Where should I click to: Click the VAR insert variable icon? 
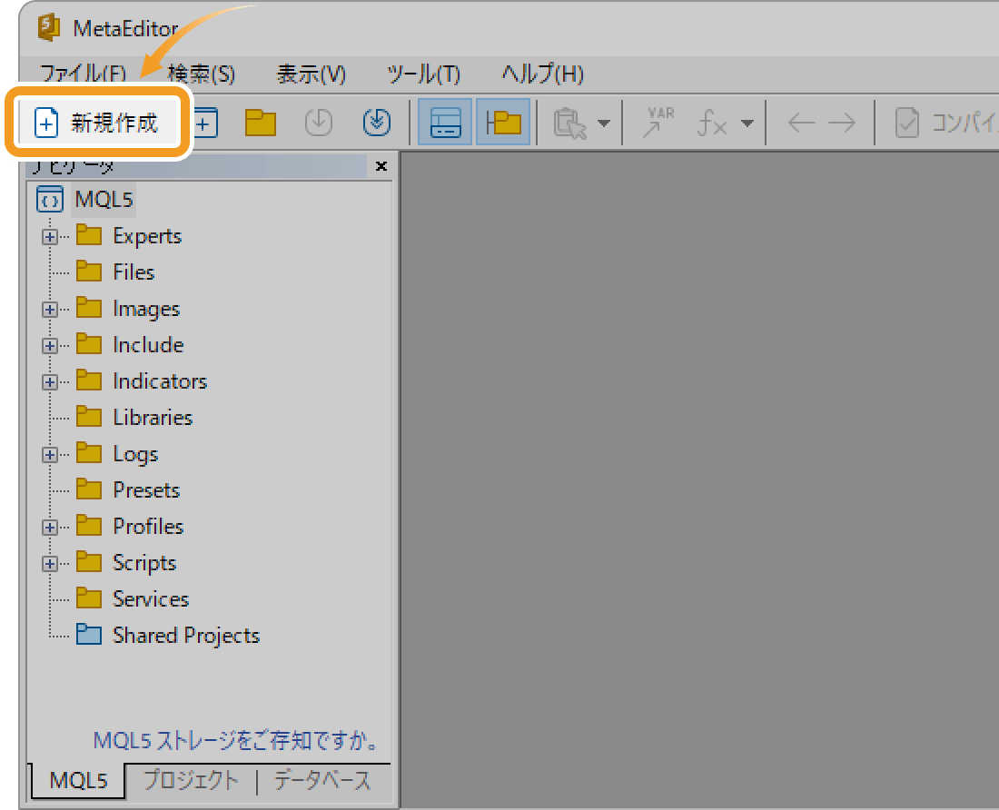(x=658, y=123)
